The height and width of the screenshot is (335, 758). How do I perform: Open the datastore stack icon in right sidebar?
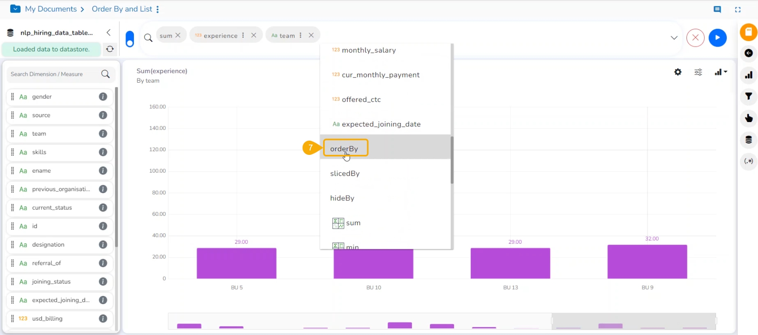749,140
